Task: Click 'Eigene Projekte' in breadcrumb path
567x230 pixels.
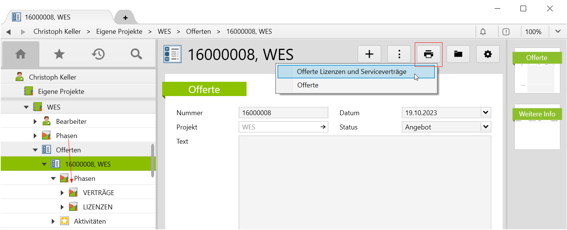Action: [x=119, y=32]
